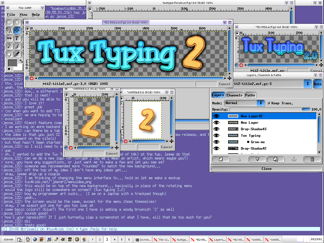Select the Move tool in GIMP toolbox
Screen dimensions: 324x243
click(17, 30)
